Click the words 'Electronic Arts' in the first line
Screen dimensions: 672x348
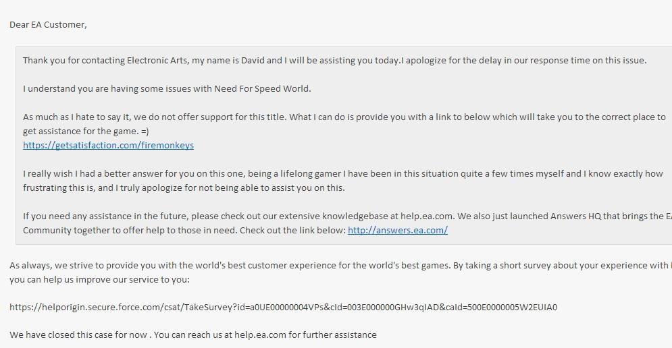point(157,60)
